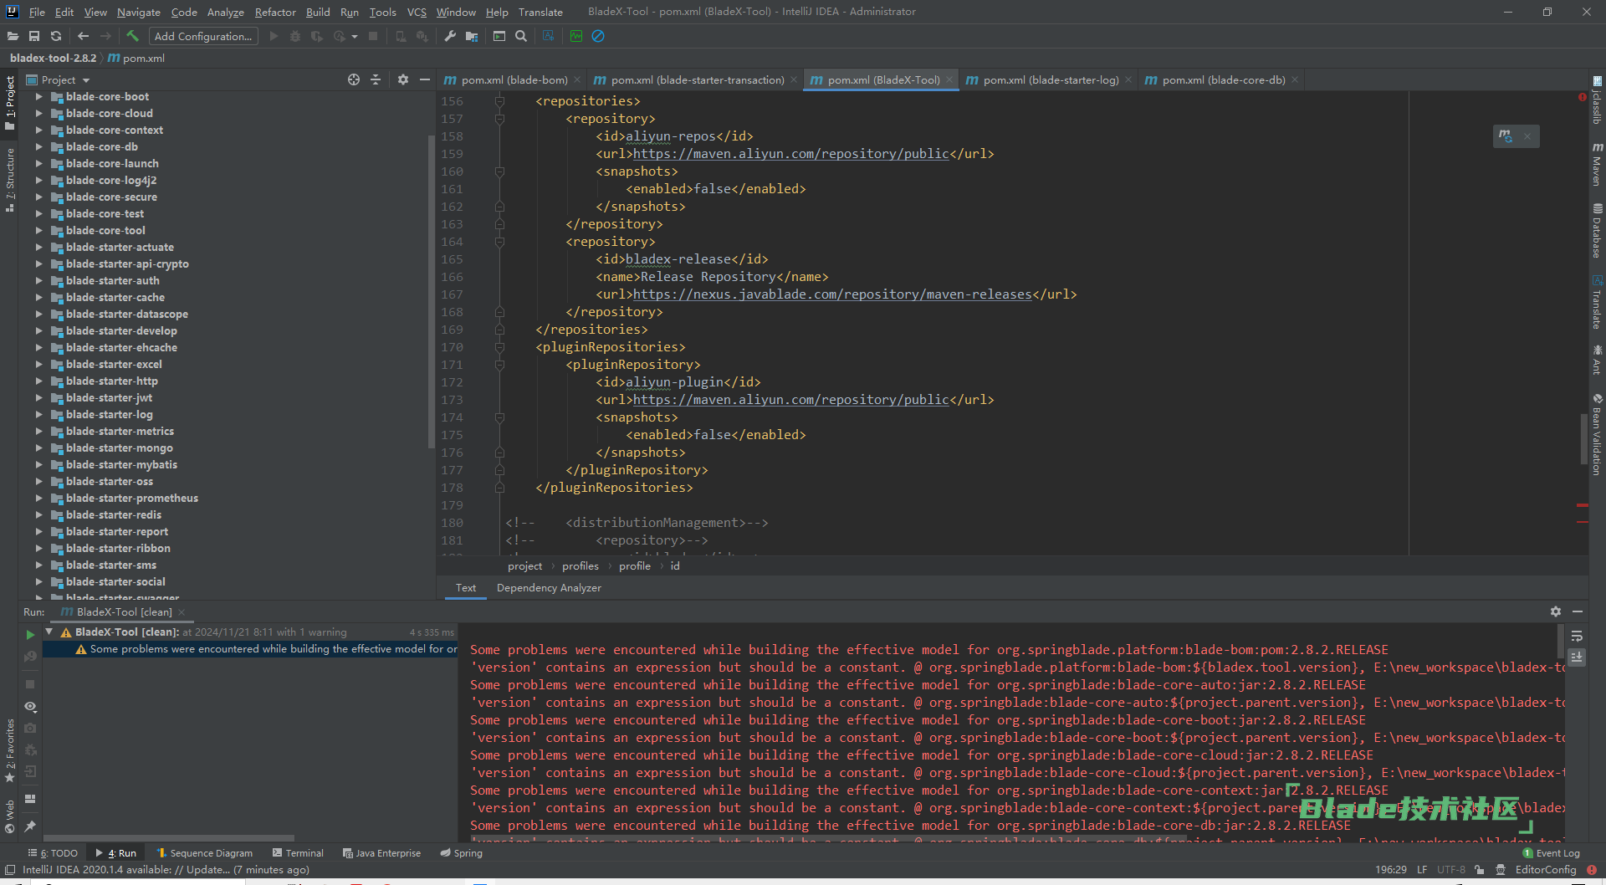Toggle the Bean Validation tool window
The image size is (1606, 885).
(x=1598, y=434)
